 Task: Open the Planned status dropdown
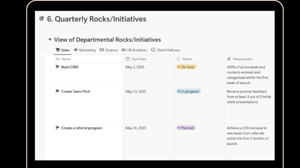(186, 128)
